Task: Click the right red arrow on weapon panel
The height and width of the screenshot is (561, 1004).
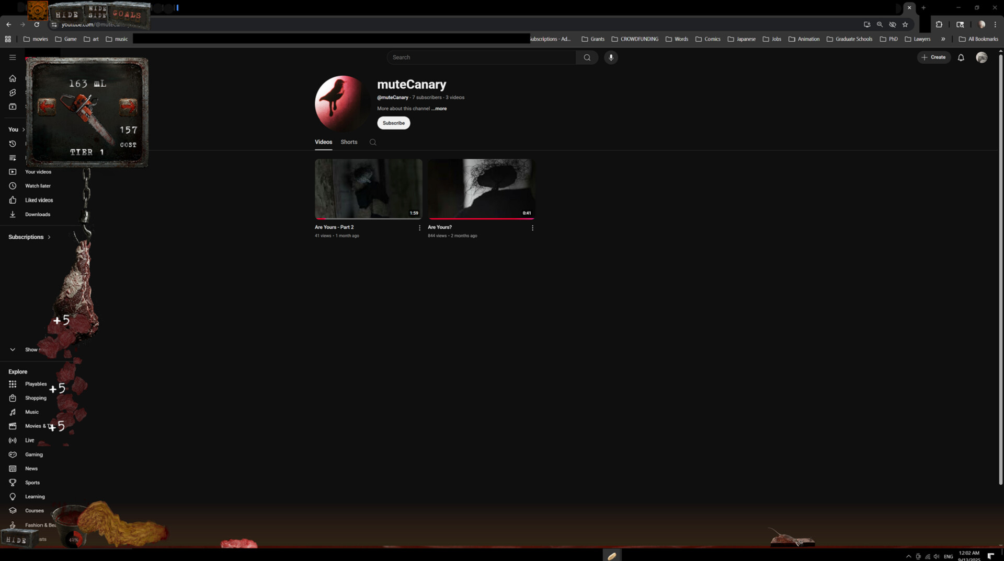Action: pyautogui.click(x=128, y=107)
